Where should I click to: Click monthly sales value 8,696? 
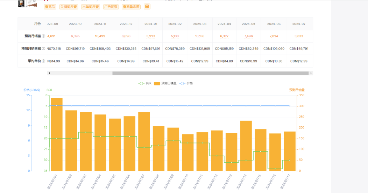[x=126, y=36]
